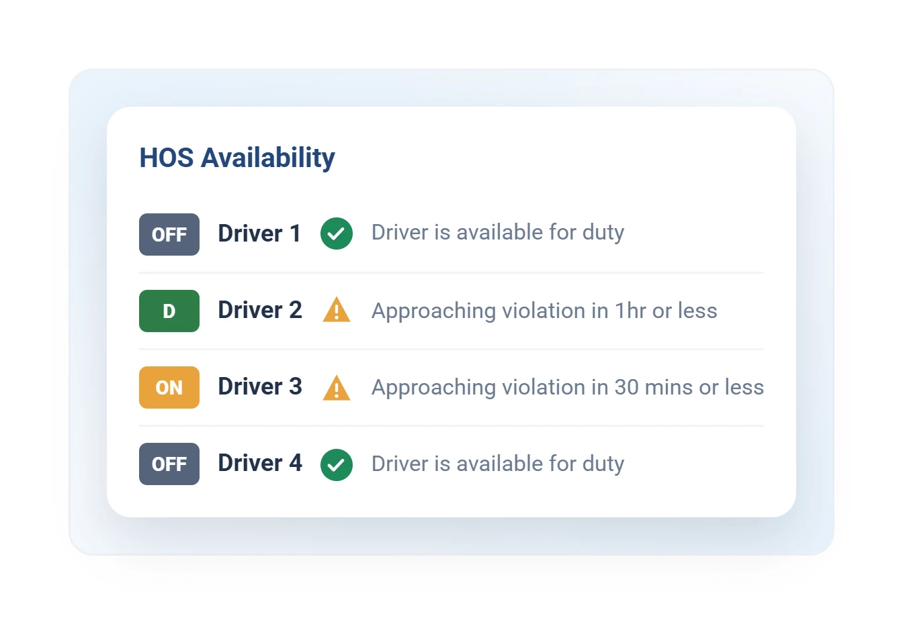Select Driver 4's OFF status badge
This screenshot has width=903, height=624.
169,464
